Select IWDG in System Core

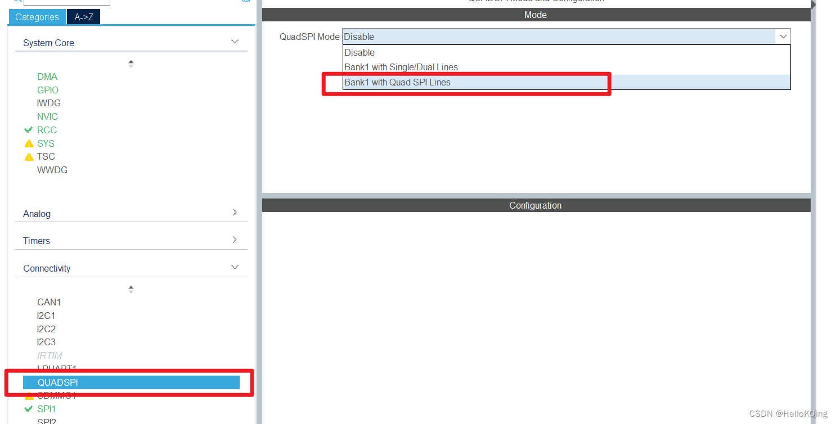(x=49, y=103)
